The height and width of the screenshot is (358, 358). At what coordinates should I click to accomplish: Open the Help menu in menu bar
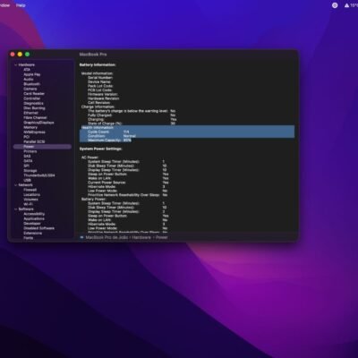pyautogui.click(x=21, y=5)
